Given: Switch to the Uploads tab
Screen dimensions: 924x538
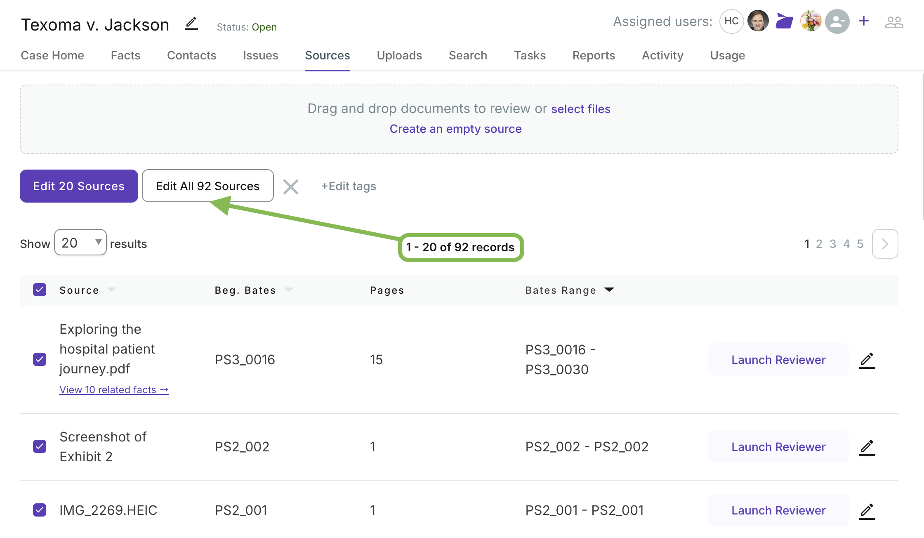Looking at the screenshot, I should click(399, 55).
